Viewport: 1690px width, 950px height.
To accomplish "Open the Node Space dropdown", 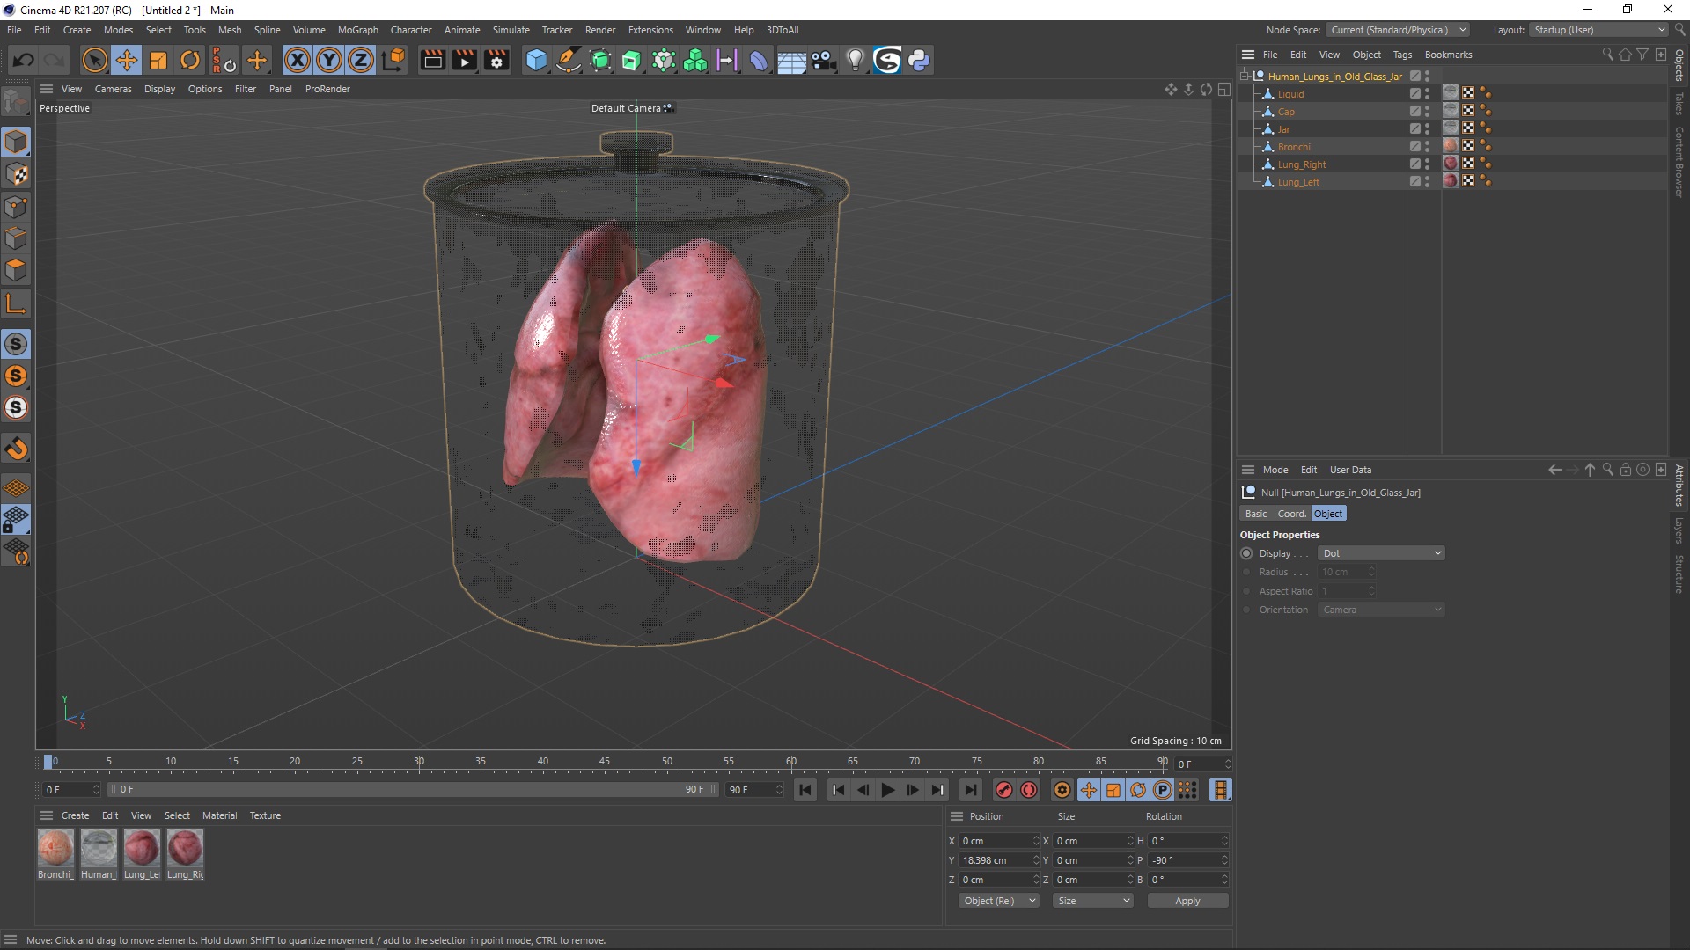I will pyautogui.click(x=1398, y=30).
